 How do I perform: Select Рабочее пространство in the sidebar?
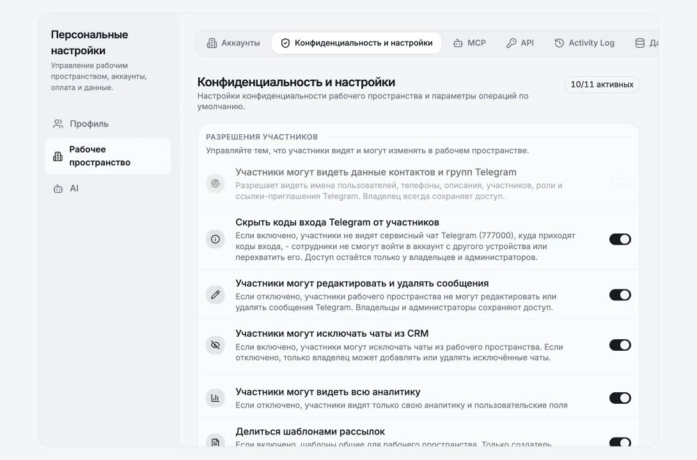108,156
